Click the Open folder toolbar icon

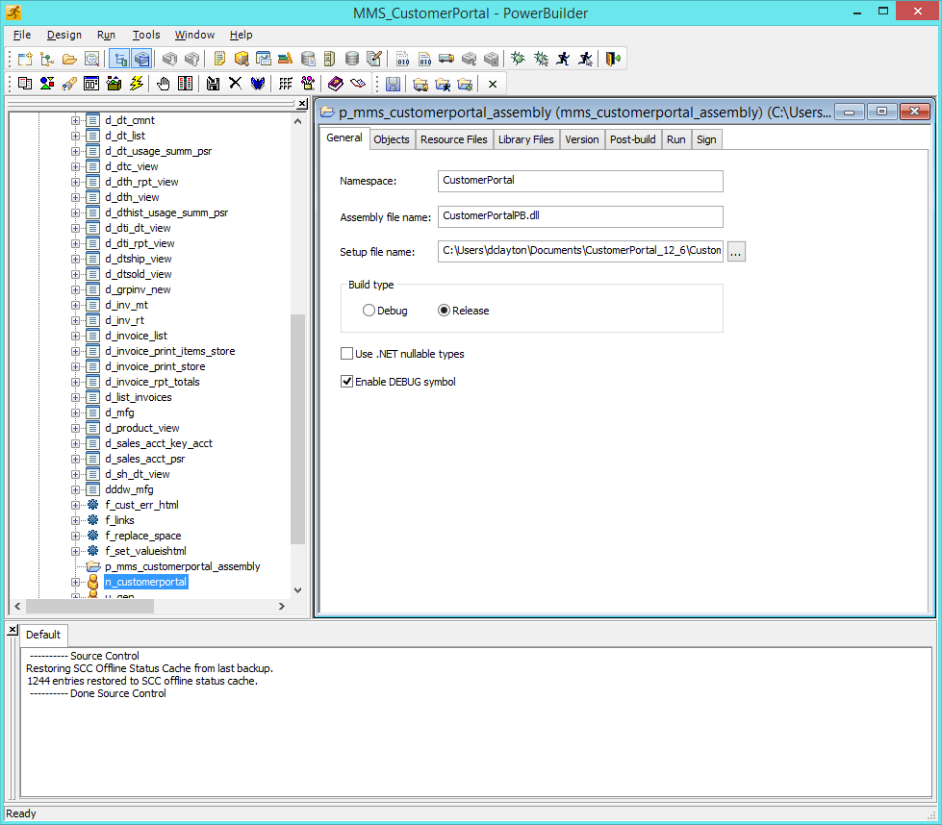[69, 59]
